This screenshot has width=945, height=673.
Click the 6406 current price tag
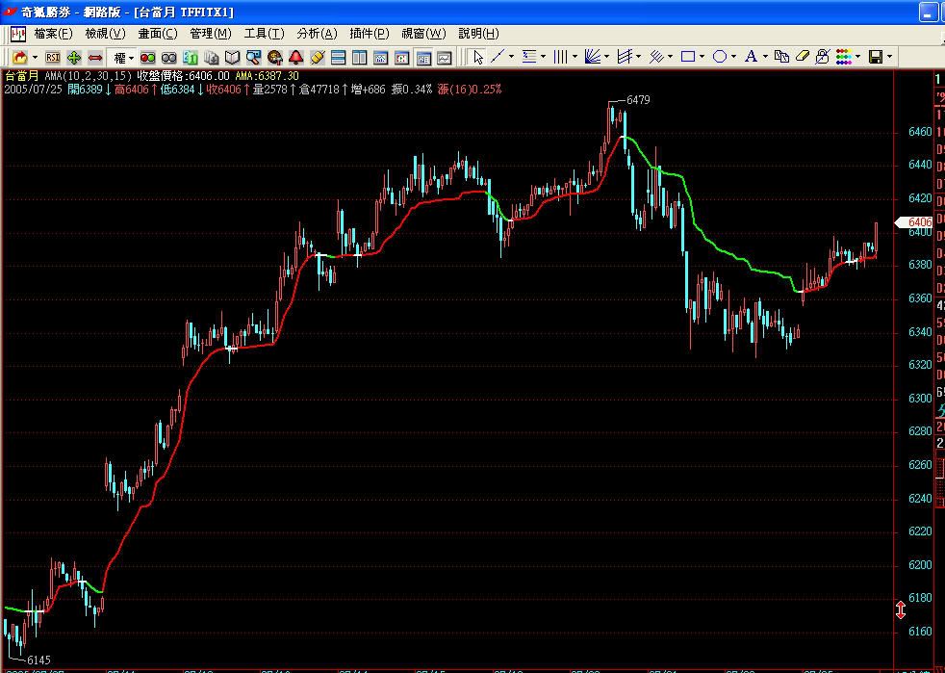(x=914, y=221)
